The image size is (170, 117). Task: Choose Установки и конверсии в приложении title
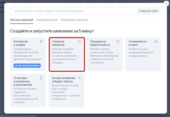(x=23, y=81)
